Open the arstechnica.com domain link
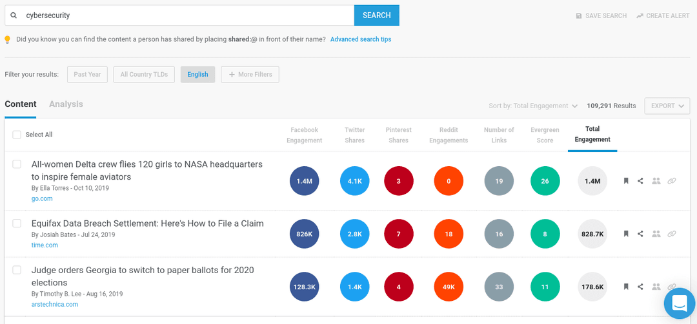 [x=55, y=305]
